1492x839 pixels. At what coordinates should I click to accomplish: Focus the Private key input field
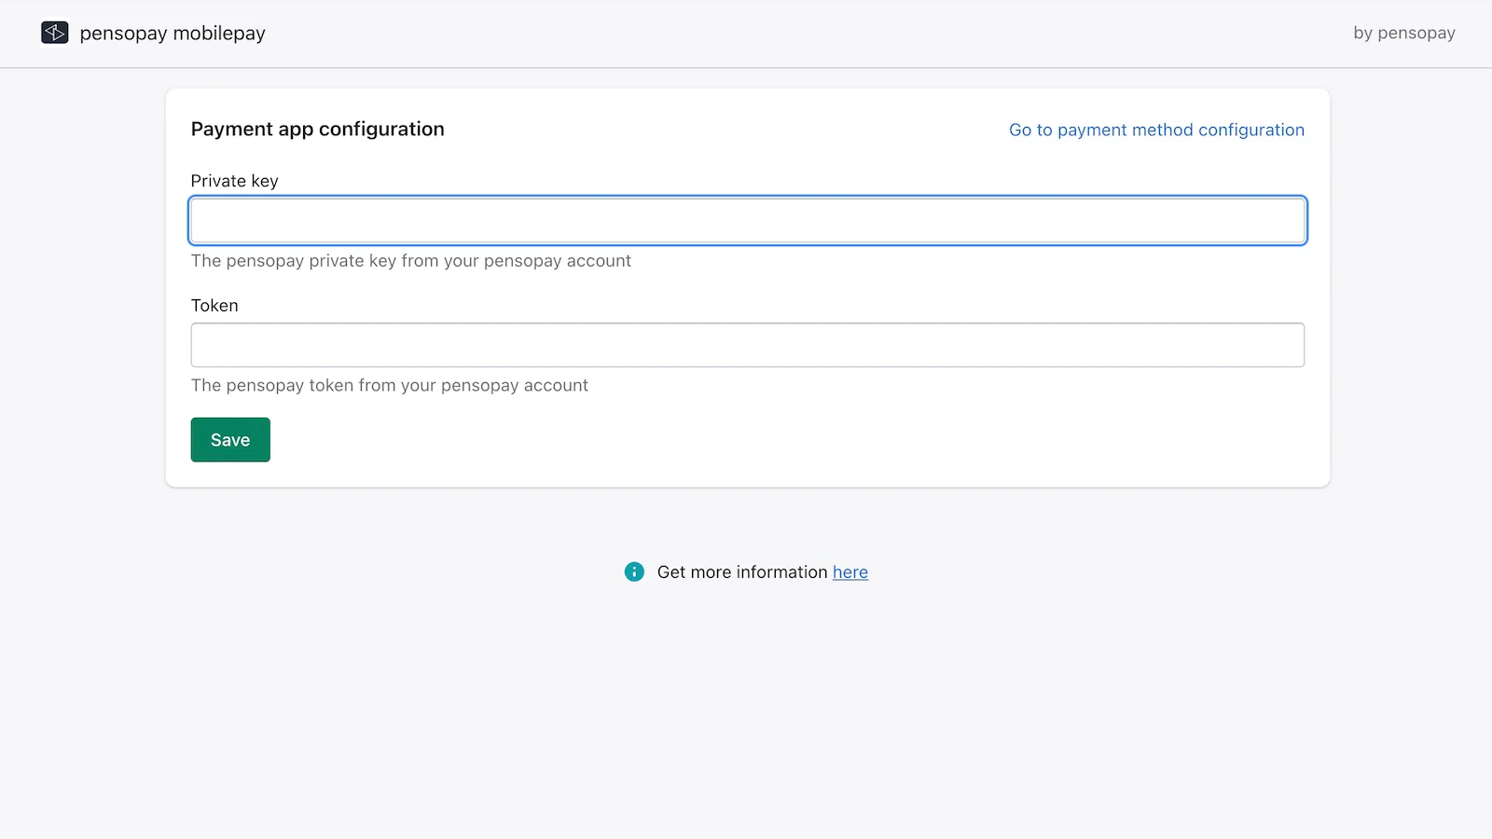click(x=748, y=221)
